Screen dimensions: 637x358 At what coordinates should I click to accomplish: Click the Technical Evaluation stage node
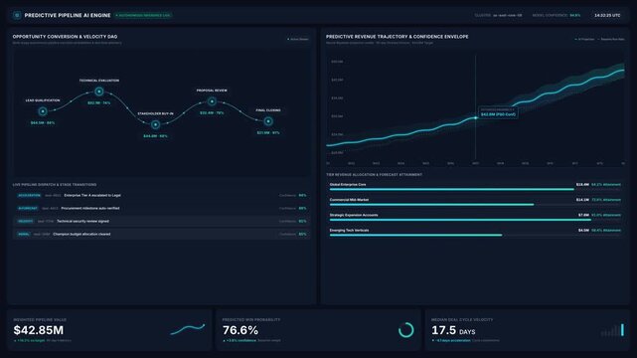tap(99, 91)
